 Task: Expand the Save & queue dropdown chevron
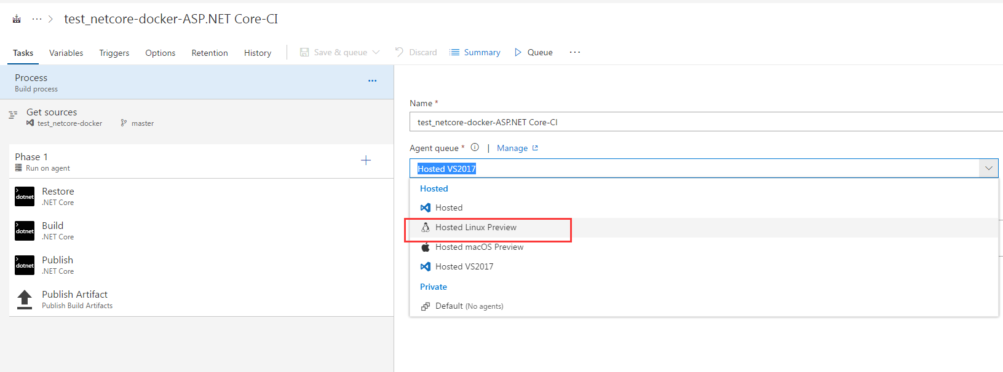pyautogui.click(x=376, y=52)
